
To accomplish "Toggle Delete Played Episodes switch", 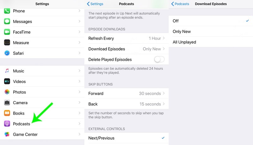I will tap(159, 59).
